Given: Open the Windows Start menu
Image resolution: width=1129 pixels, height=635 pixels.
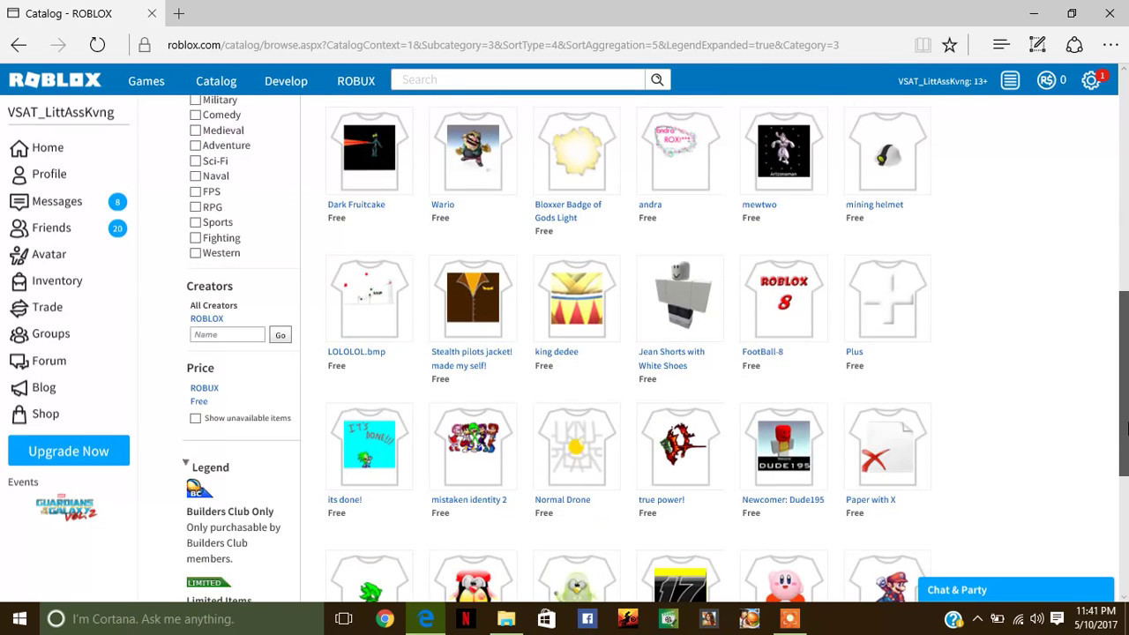Looking at the screenshot, I should [19, 619].
